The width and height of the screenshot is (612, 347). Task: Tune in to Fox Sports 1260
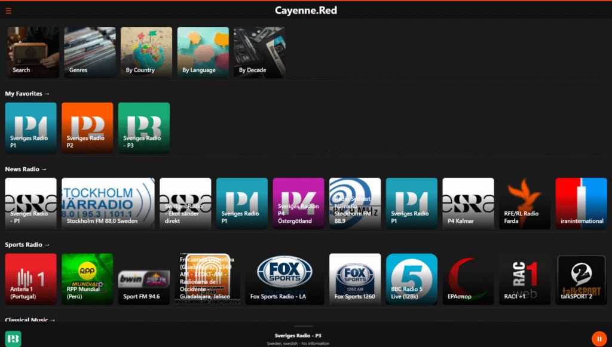click(x=355, y=279)
